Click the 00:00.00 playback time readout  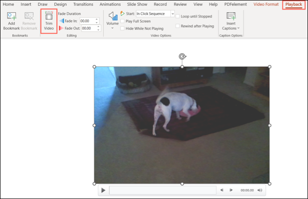[247, 190]
